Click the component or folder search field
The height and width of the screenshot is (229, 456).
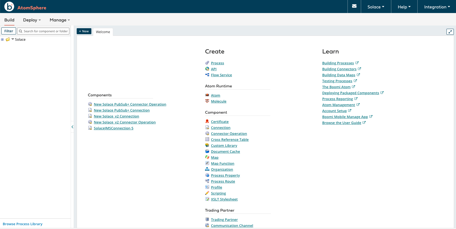(43, 31)
